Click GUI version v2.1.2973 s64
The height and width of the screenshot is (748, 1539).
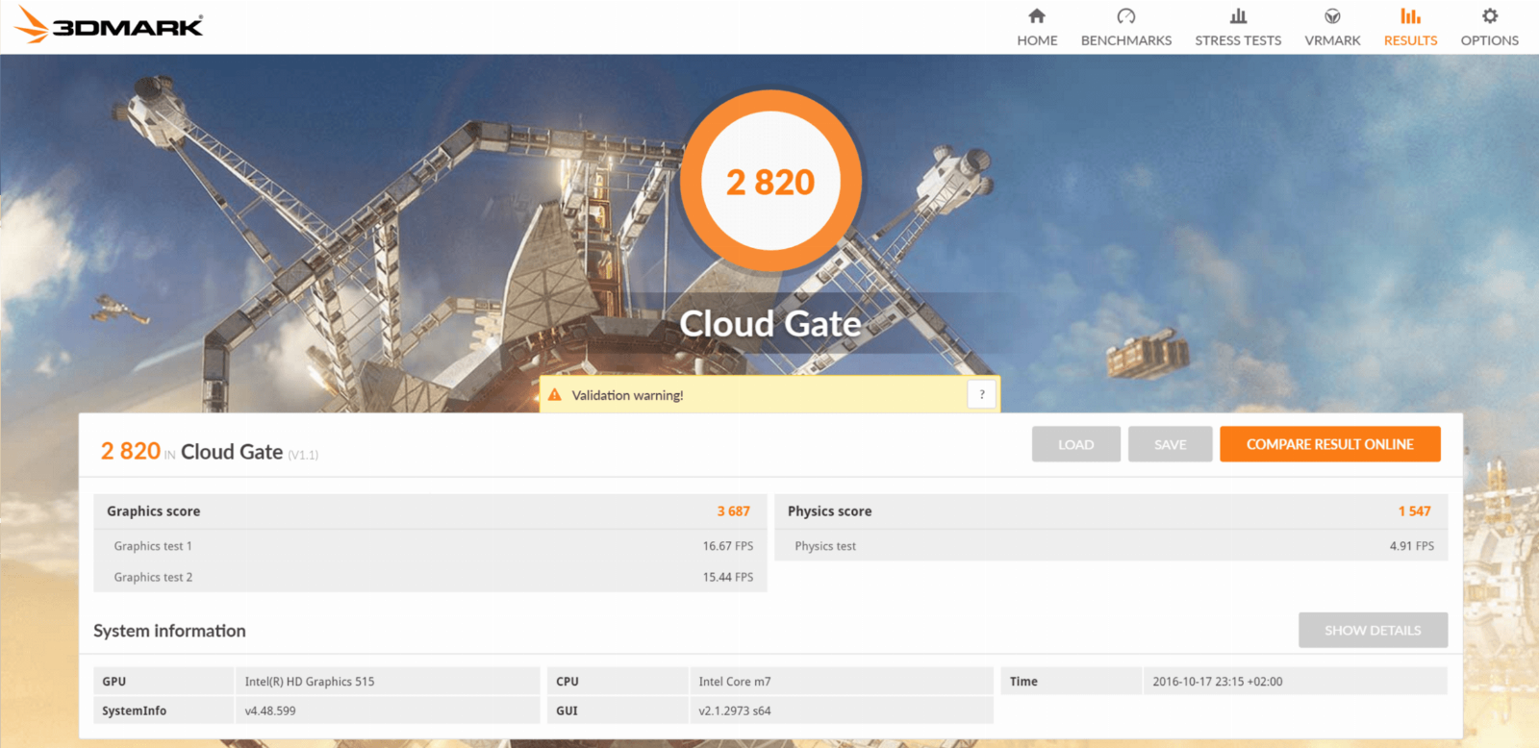point(735,711)
